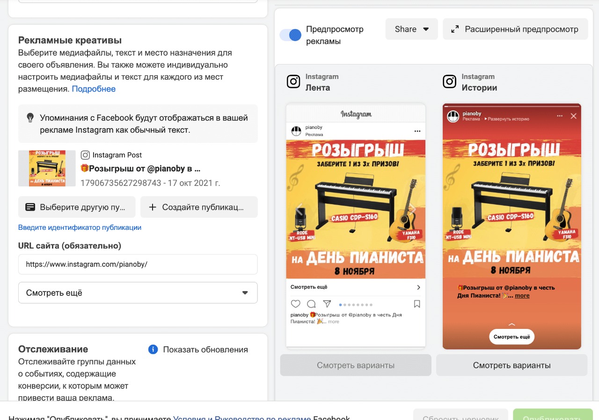Click the swipe-up chevron in the story preview
The height and width of the screenshot is (420, 599).
[x=512, y=324]
